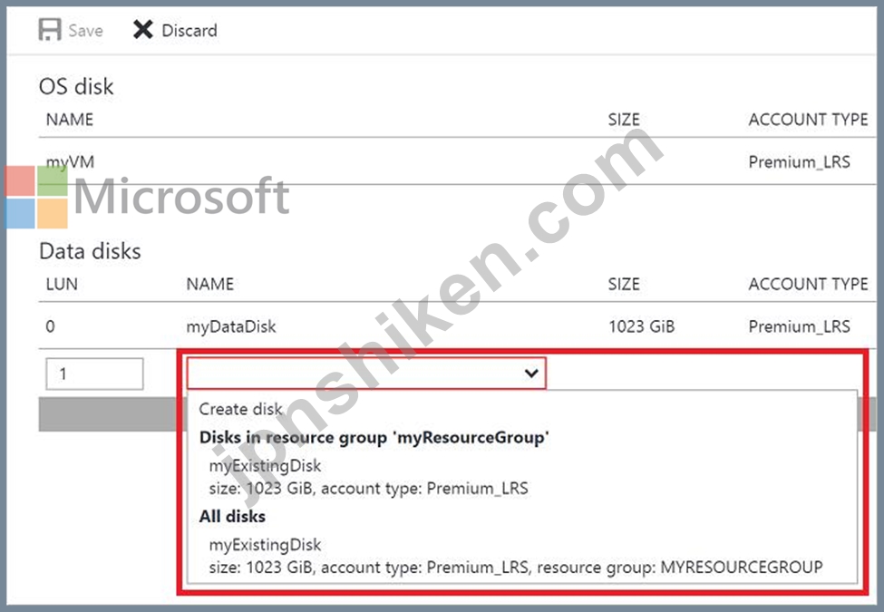The image size is (884, 612).
Task: Click the Discard X icon
Action: (143, 30)
